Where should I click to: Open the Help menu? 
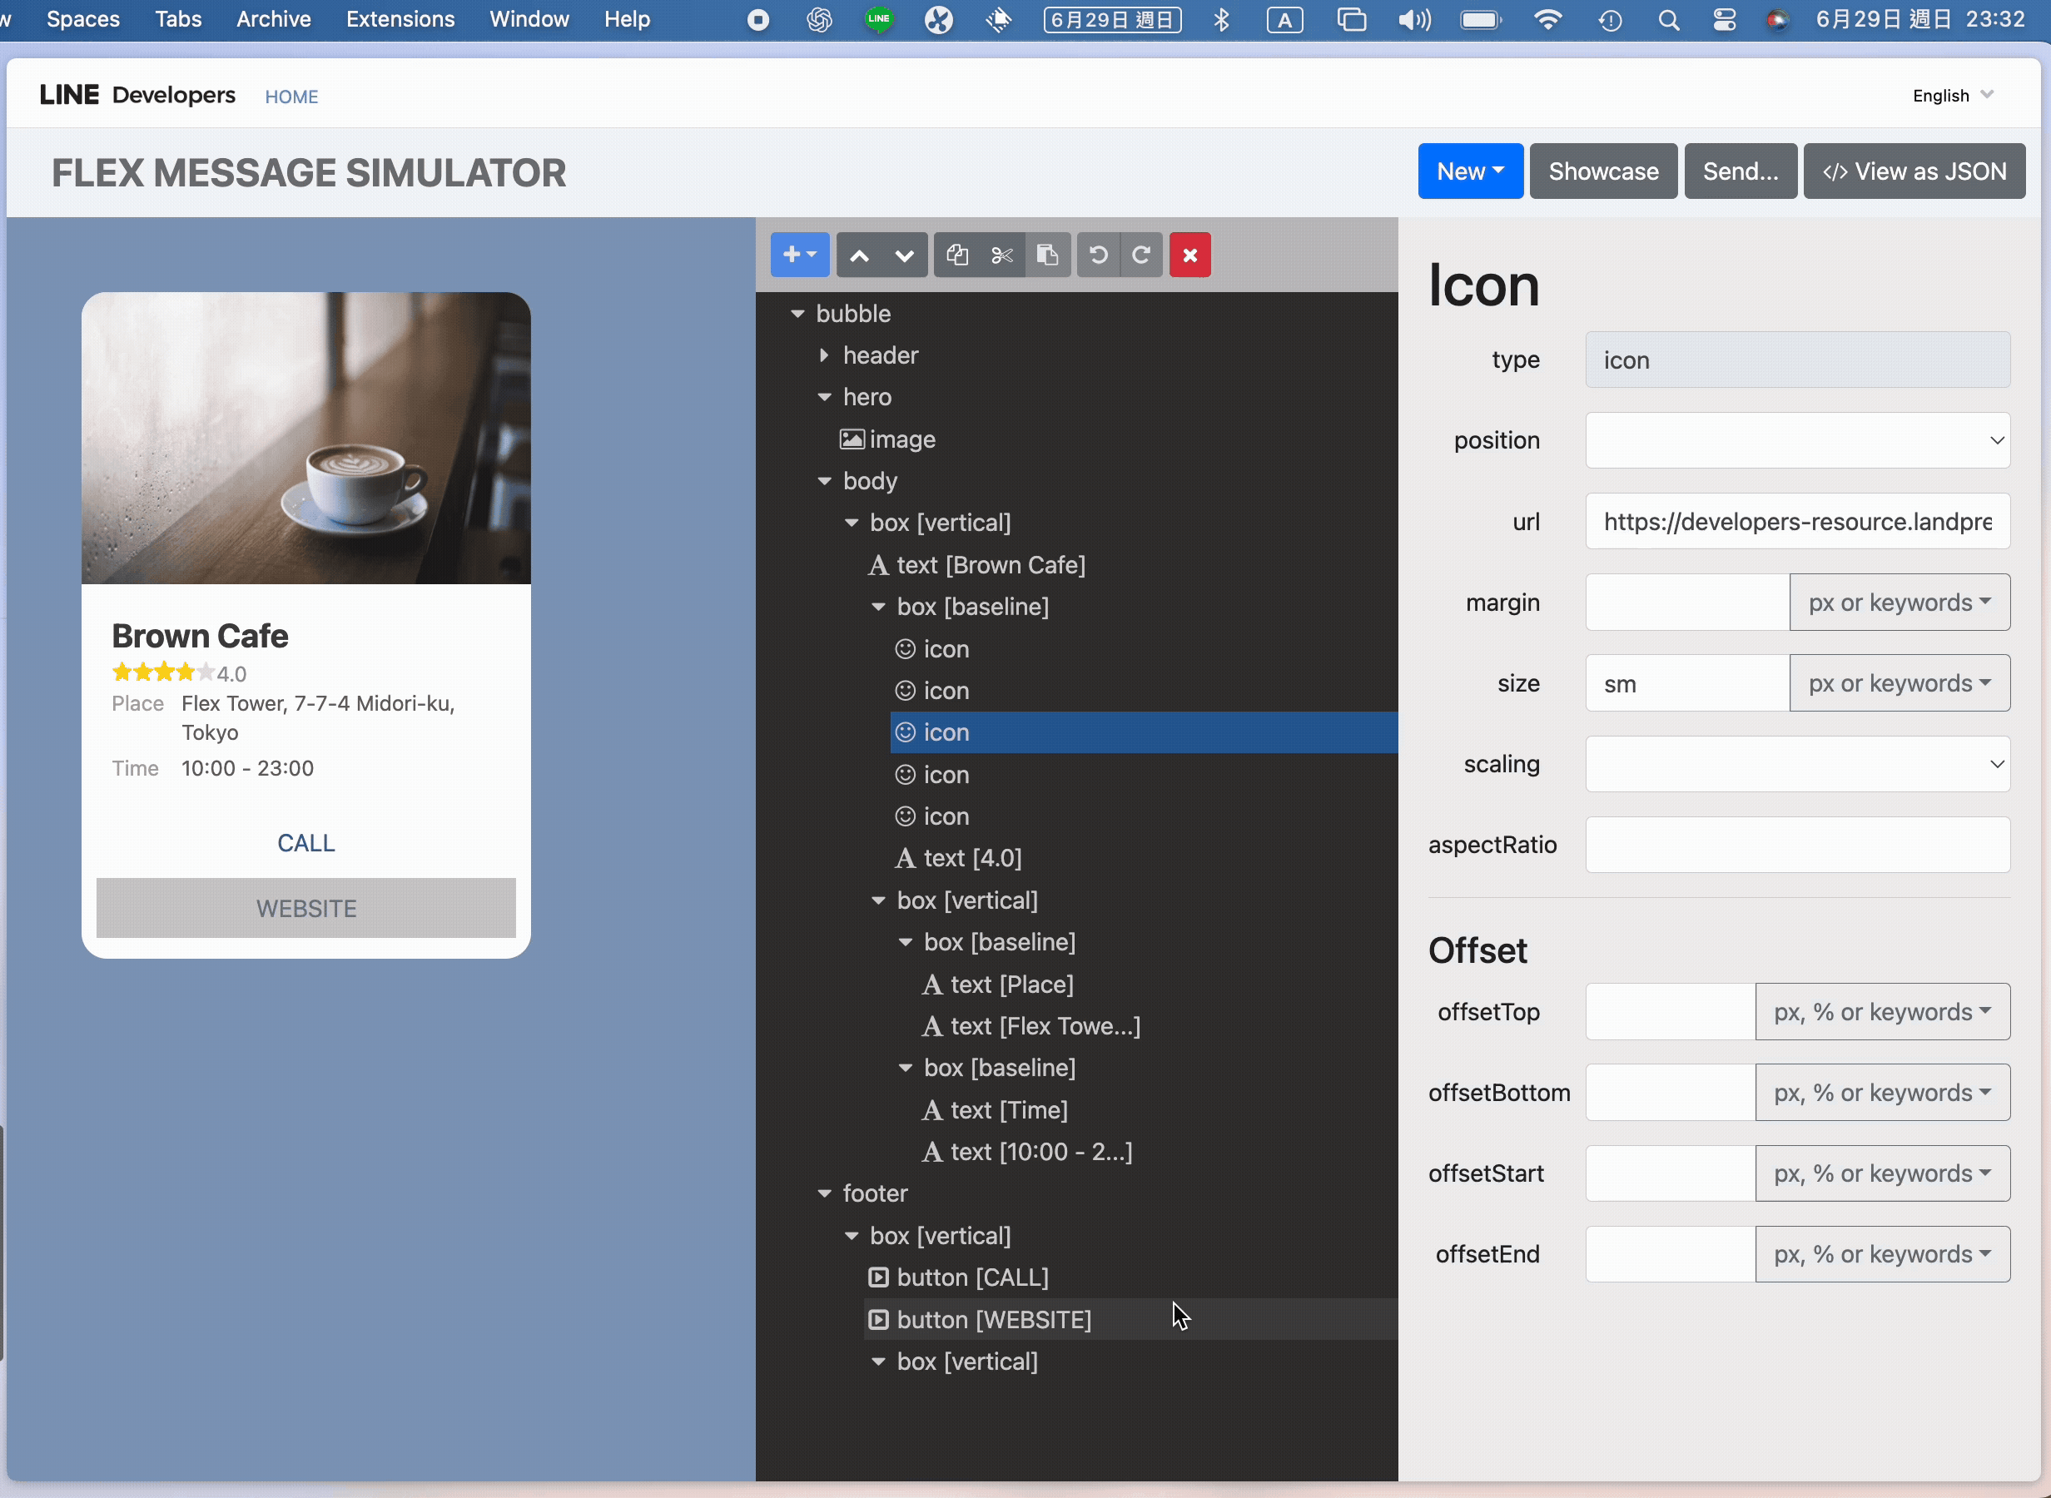click(627, 19)
